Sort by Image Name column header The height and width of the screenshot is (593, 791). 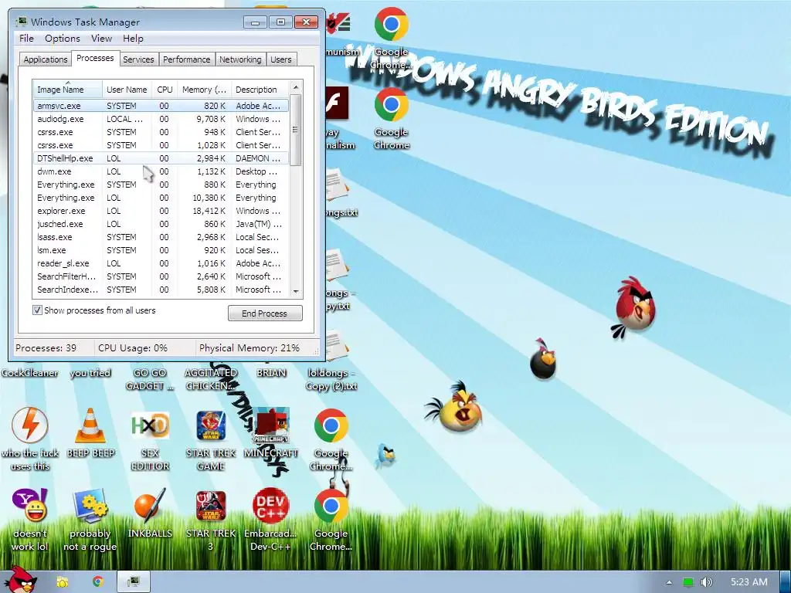[x=67, y=90]
